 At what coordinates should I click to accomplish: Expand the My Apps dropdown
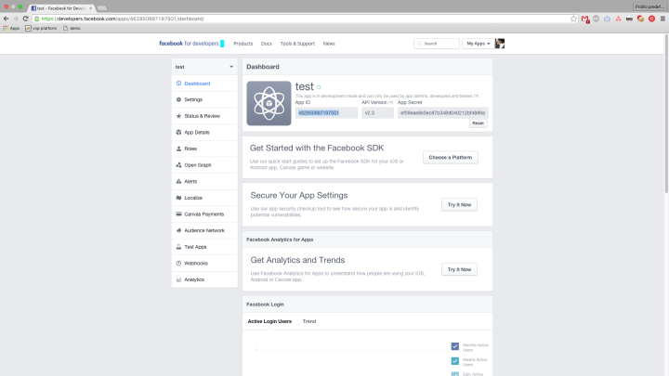(477, 44)
